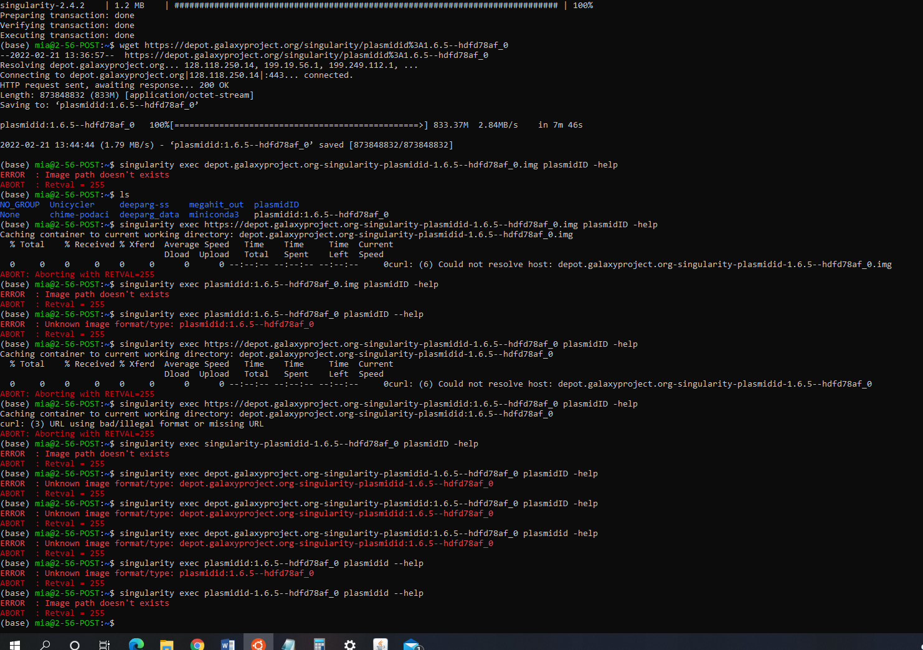Click the Cortana circle icon
923x650 pixels.
[x=74, y=644]
